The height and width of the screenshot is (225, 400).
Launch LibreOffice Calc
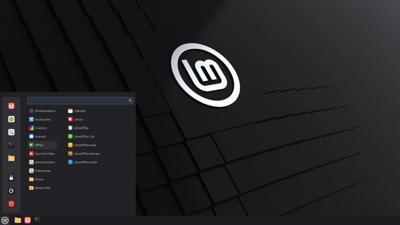[83, 136]
